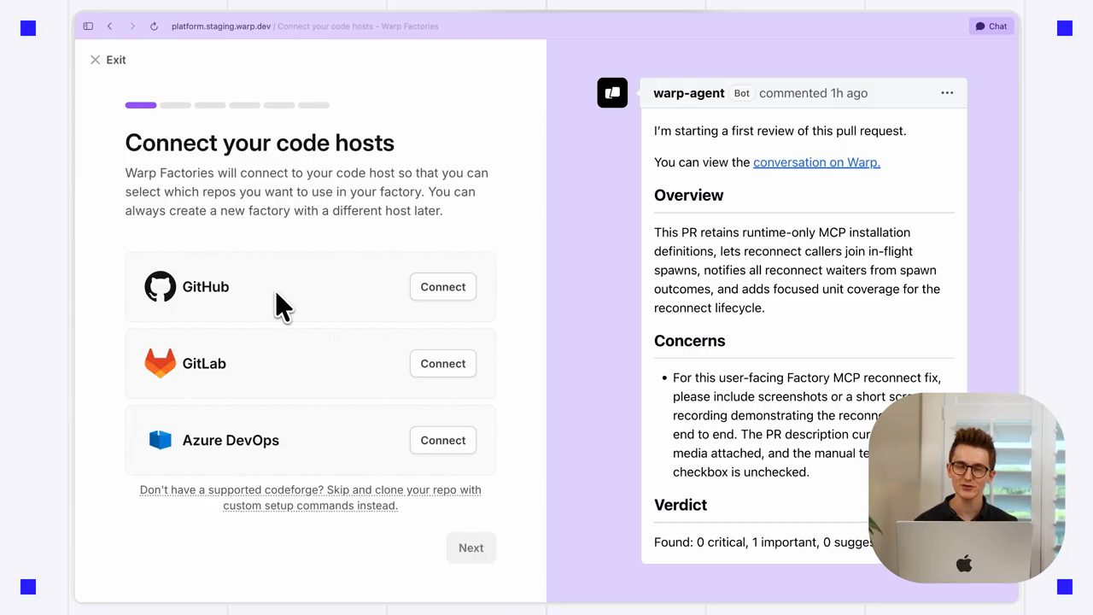Connect the GitLab code host
The height and width of the screenshot is (615, 1093).
443,364
